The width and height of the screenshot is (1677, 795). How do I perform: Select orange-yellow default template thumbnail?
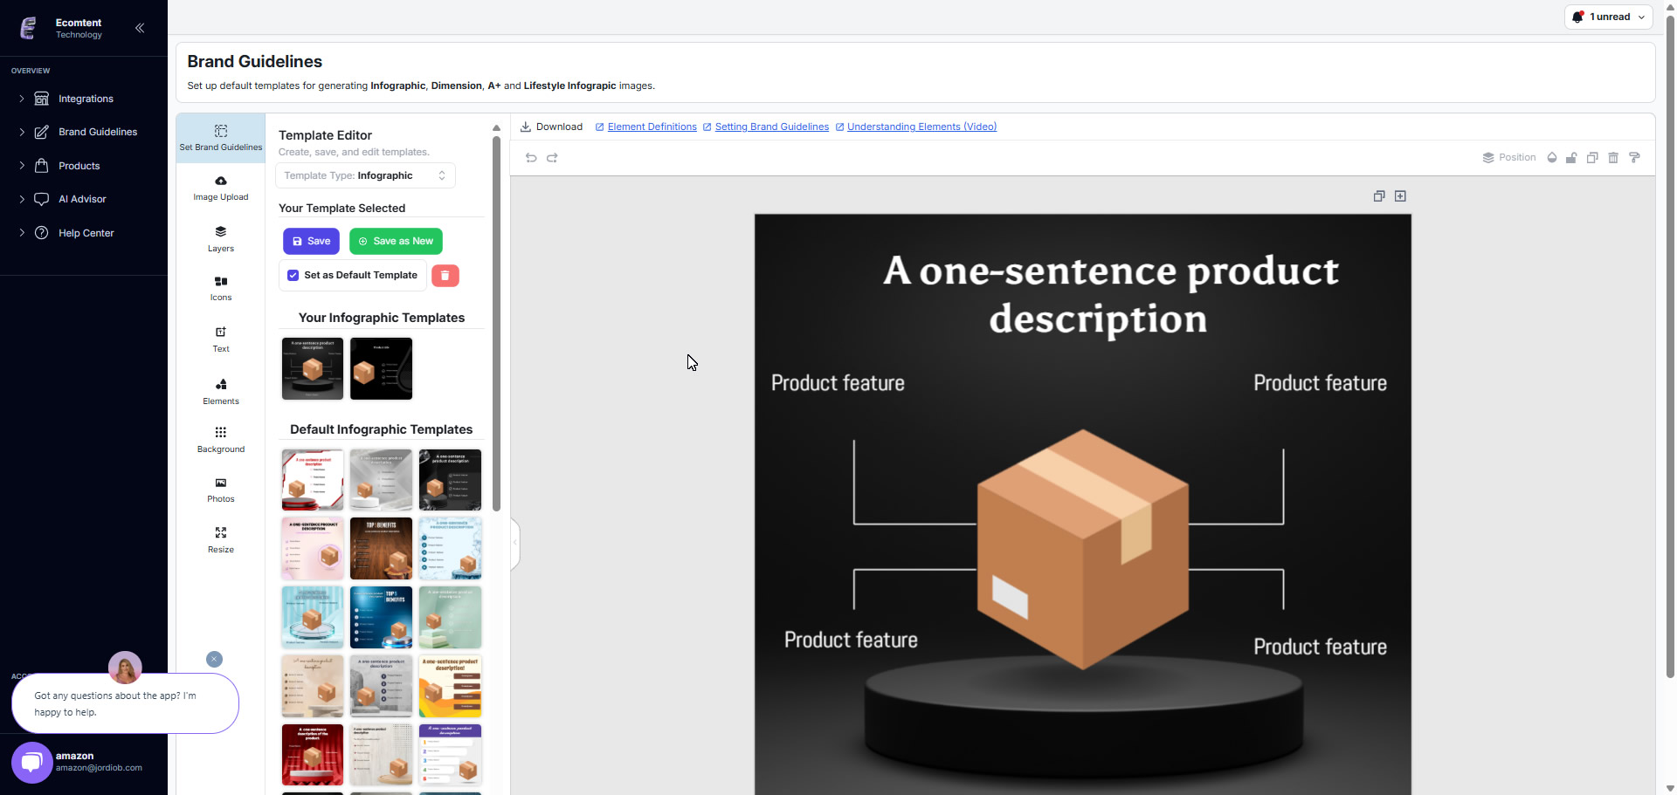coord(450,686)
